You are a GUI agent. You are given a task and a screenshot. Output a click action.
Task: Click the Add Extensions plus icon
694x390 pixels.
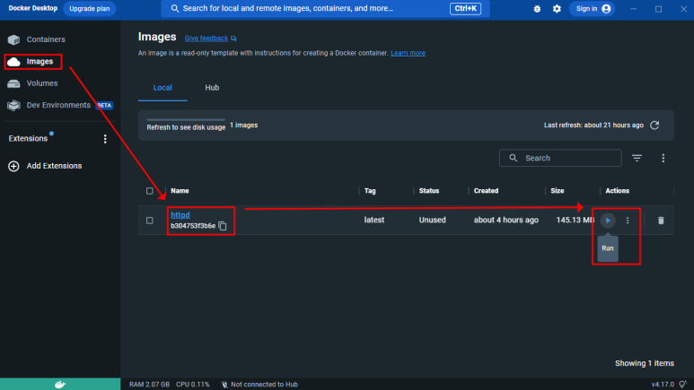coord(13,166)
